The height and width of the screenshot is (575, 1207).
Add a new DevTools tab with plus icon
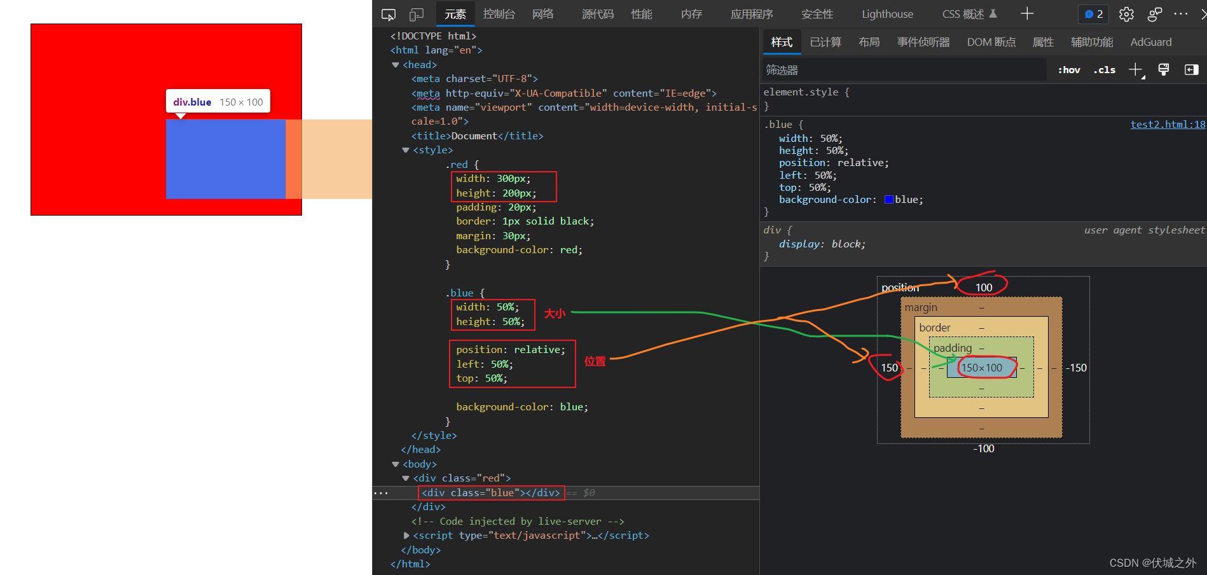pos(1027,14)
